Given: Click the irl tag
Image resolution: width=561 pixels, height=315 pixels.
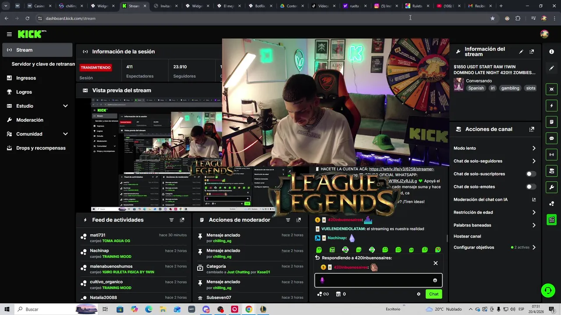Looking at the screenshot, I should coord(493,88).
